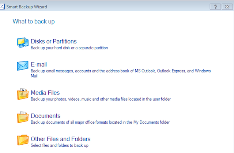Click 'Back up your hard disk or a separate partition'
Screen dimensions: 234x153
tap(69, 48)
